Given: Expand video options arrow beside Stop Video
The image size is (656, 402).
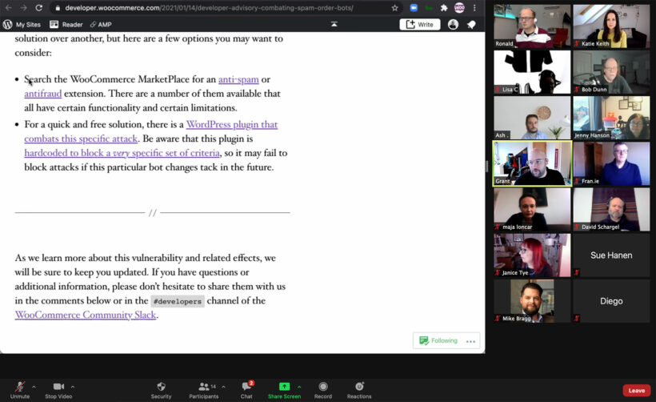Looking at the screenshot, I should coord(73,386).
